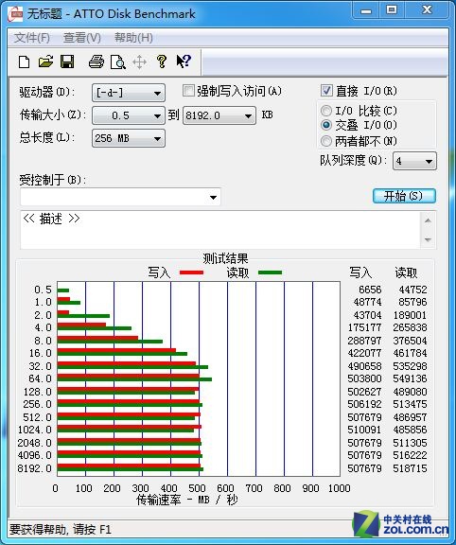Click description box scroll up arrow
Screen dimensions: 456x545
point(428,220)
